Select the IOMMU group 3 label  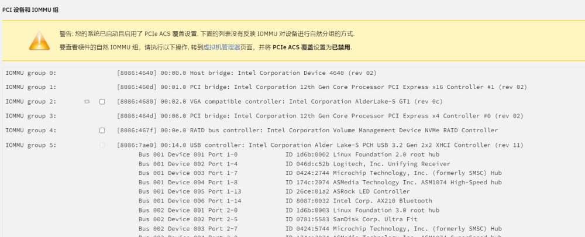coord(31,116)
